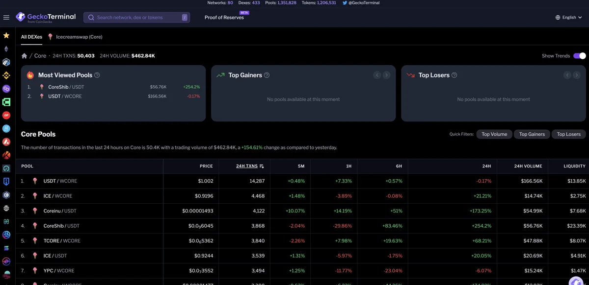
Task: Select Polygon purple icon in sidebar
Action: pyautogui.click(x=6, y=89)
